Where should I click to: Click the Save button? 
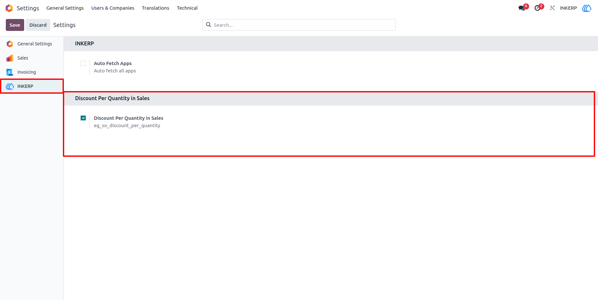[x=15, y=25]
